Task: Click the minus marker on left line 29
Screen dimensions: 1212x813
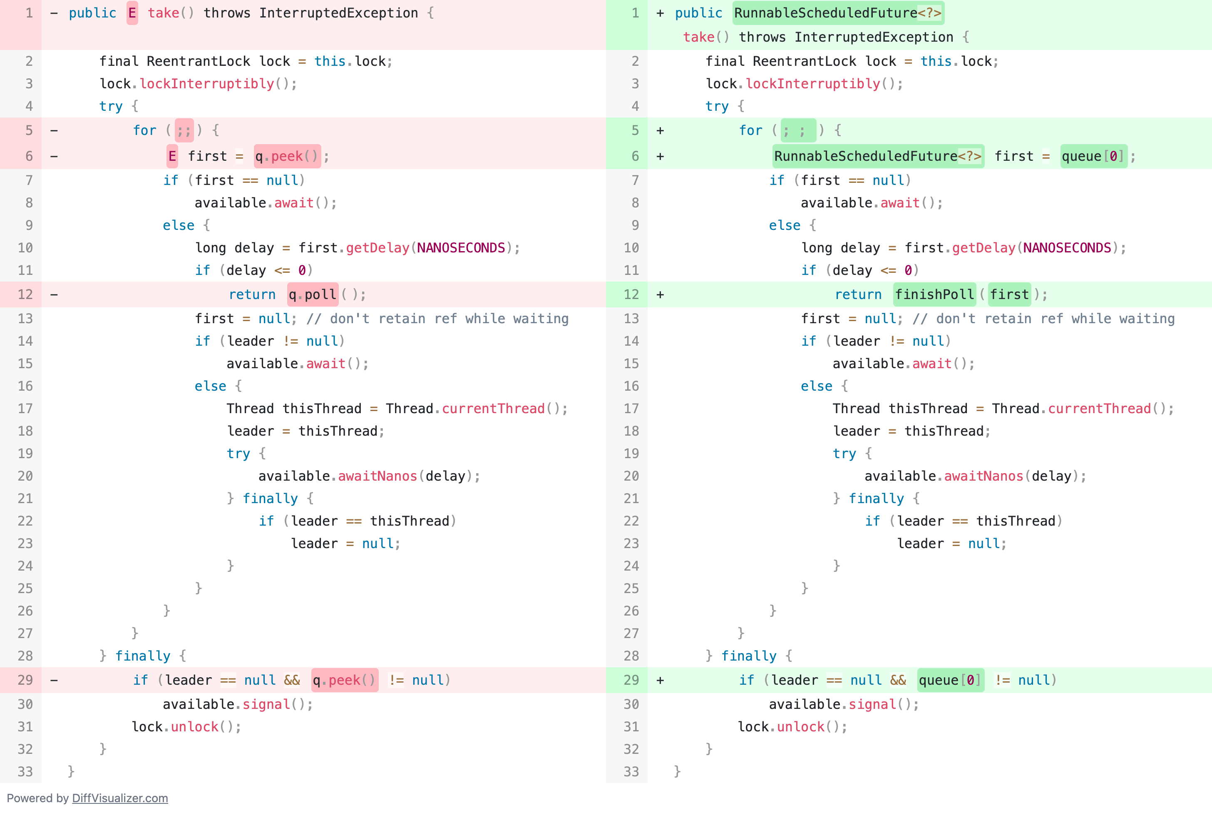Action: pos(54,680)
